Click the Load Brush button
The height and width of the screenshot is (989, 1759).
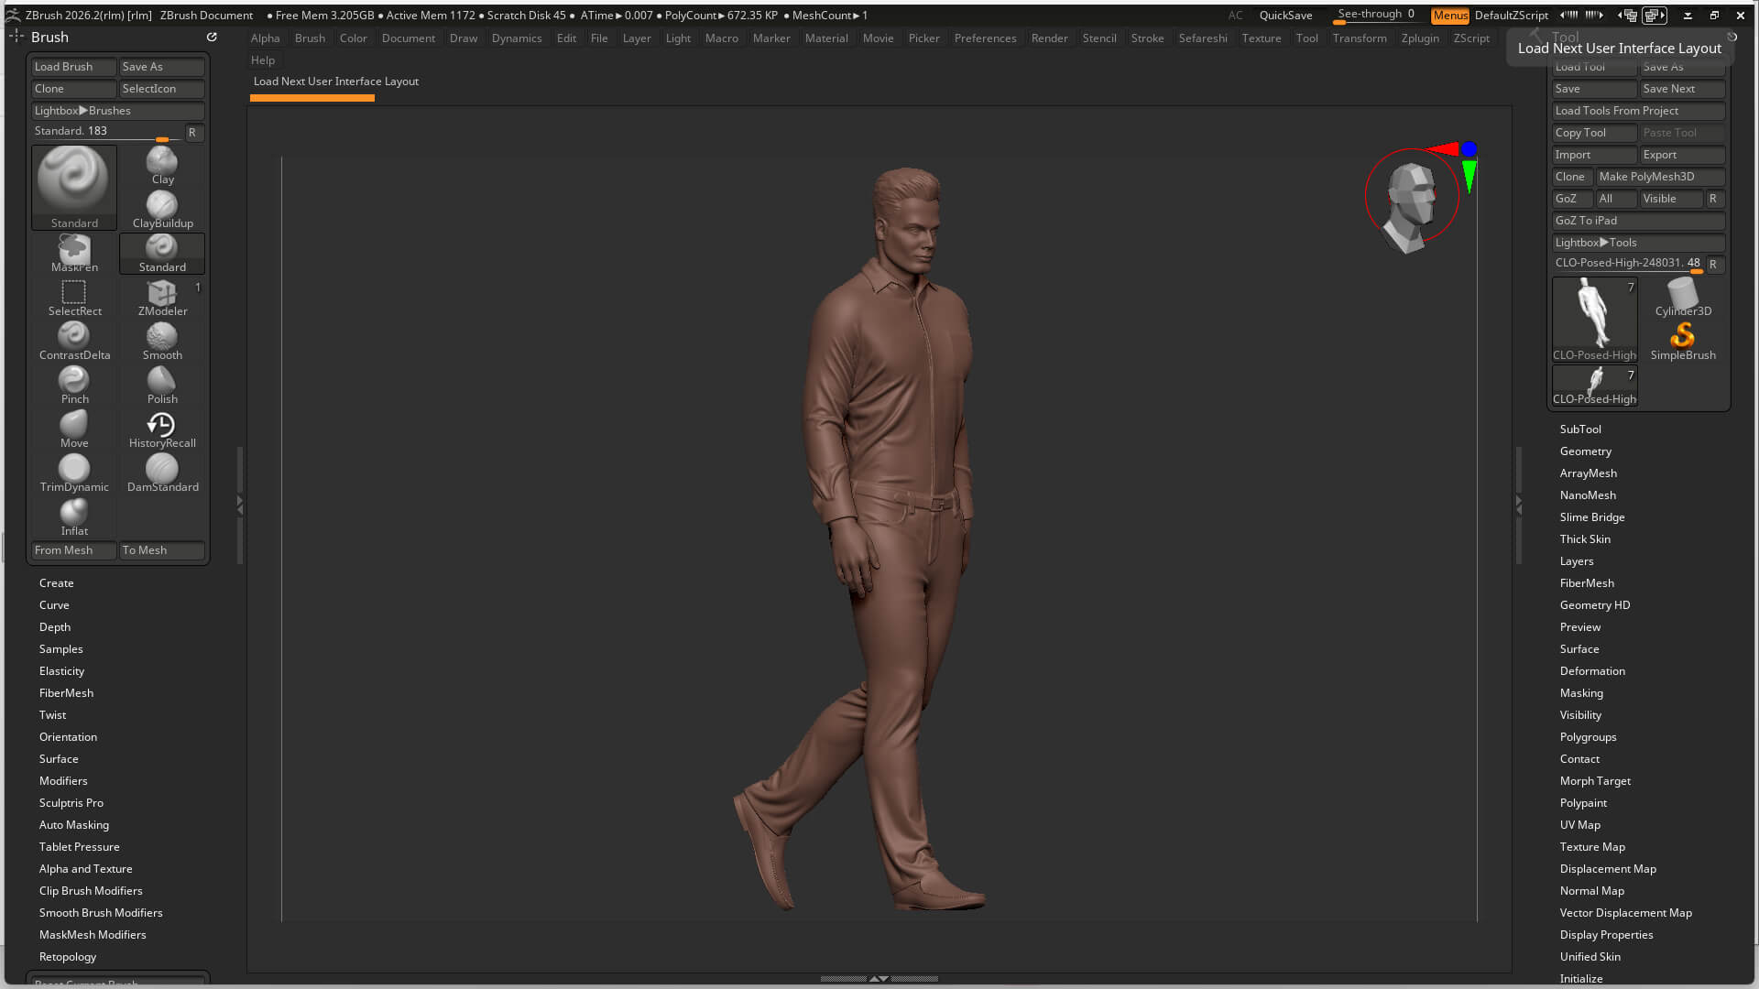[x=74, y=67]
